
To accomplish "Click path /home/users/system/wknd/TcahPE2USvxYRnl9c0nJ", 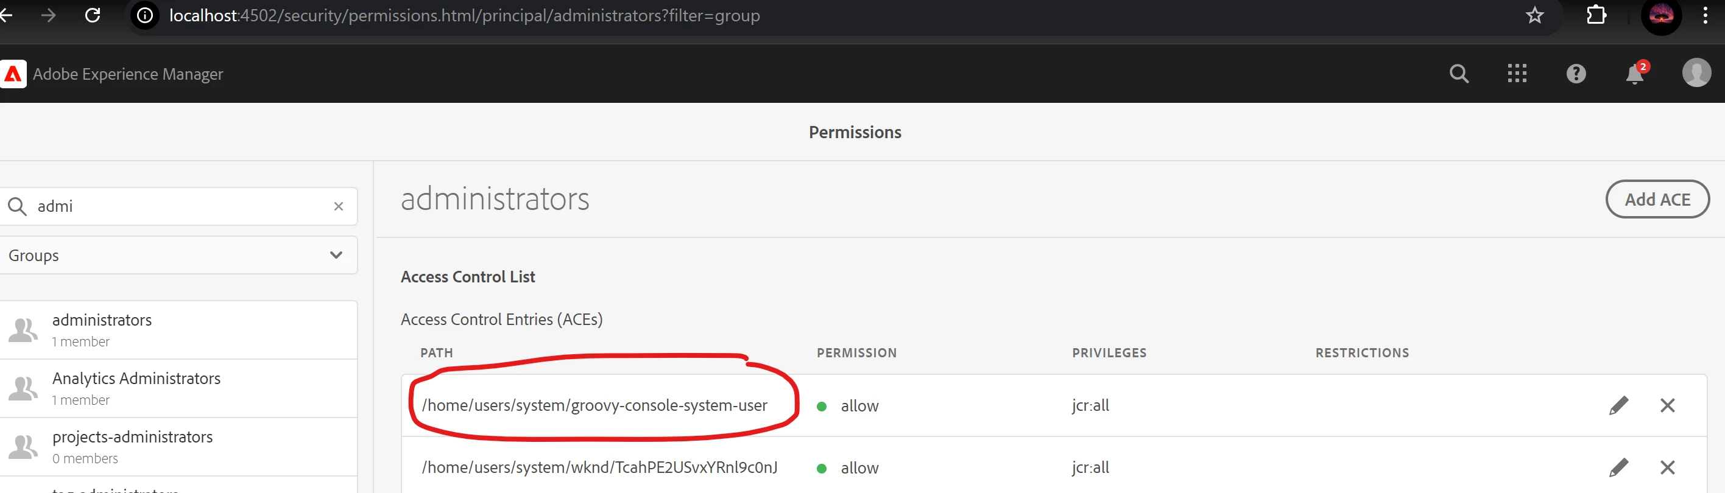I will click(x=599, y=467).
